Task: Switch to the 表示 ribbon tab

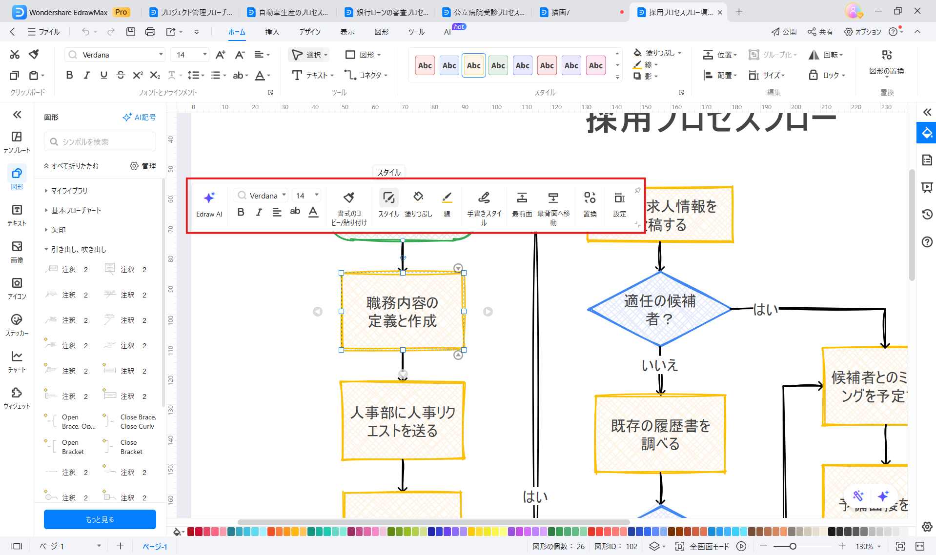Action: 347,32
